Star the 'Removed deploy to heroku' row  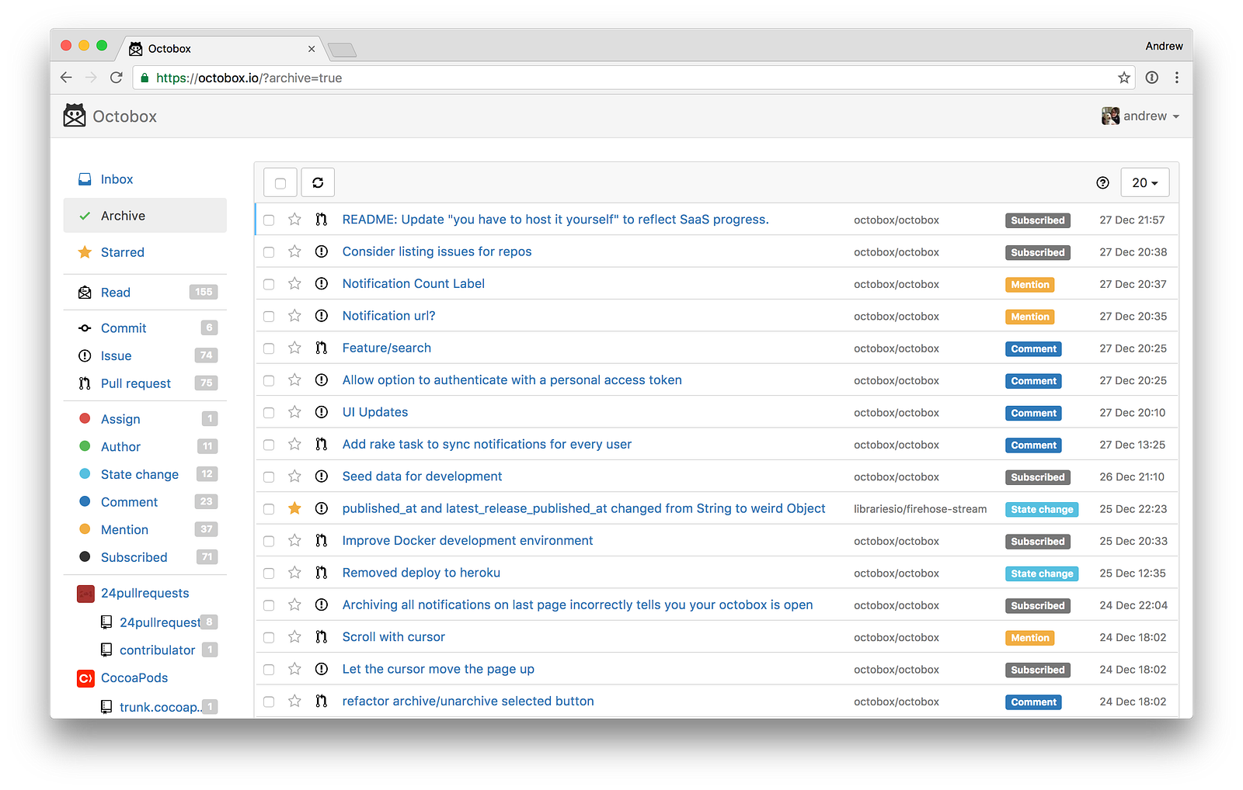pyautogui.click(x=294, y=573)
